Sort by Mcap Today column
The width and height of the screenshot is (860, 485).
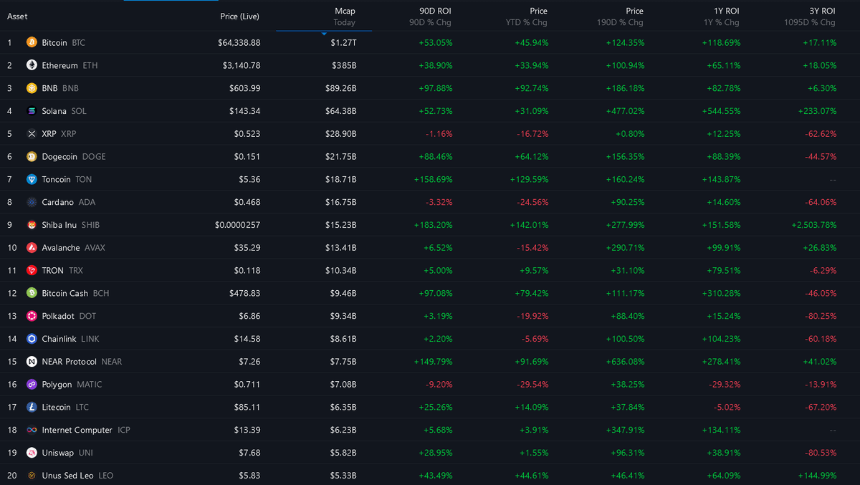pos(344,16)
